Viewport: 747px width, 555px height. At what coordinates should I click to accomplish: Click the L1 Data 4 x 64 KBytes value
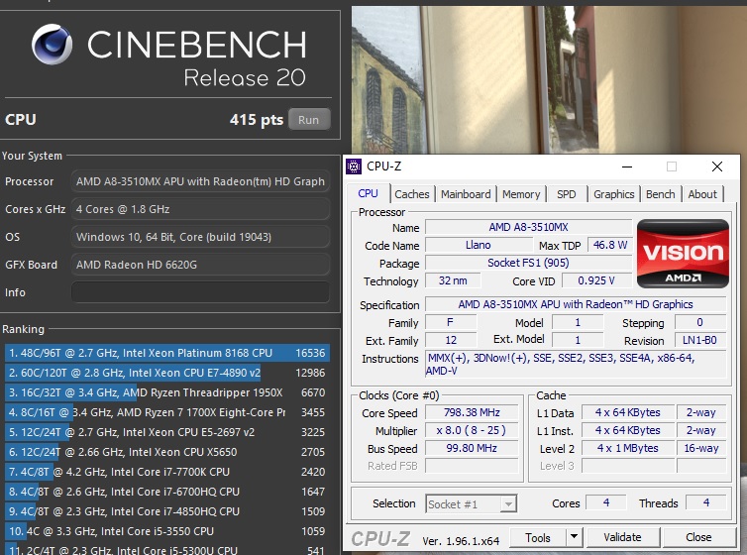(x=627, y=412)
